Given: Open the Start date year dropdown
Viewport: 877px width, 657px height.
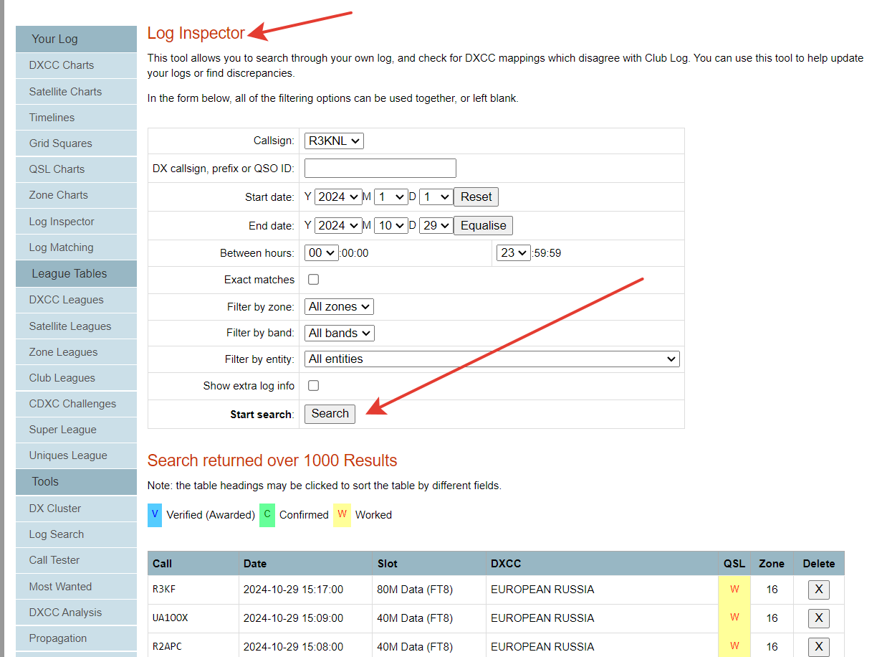Looking at the screenshot, I should pyautogui.click(x=337, y=197).
